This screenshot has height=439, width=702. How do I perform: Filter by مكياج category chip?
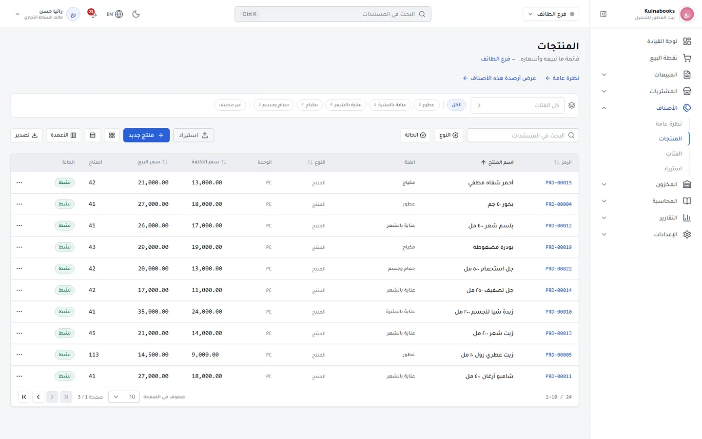click(310, 105)
